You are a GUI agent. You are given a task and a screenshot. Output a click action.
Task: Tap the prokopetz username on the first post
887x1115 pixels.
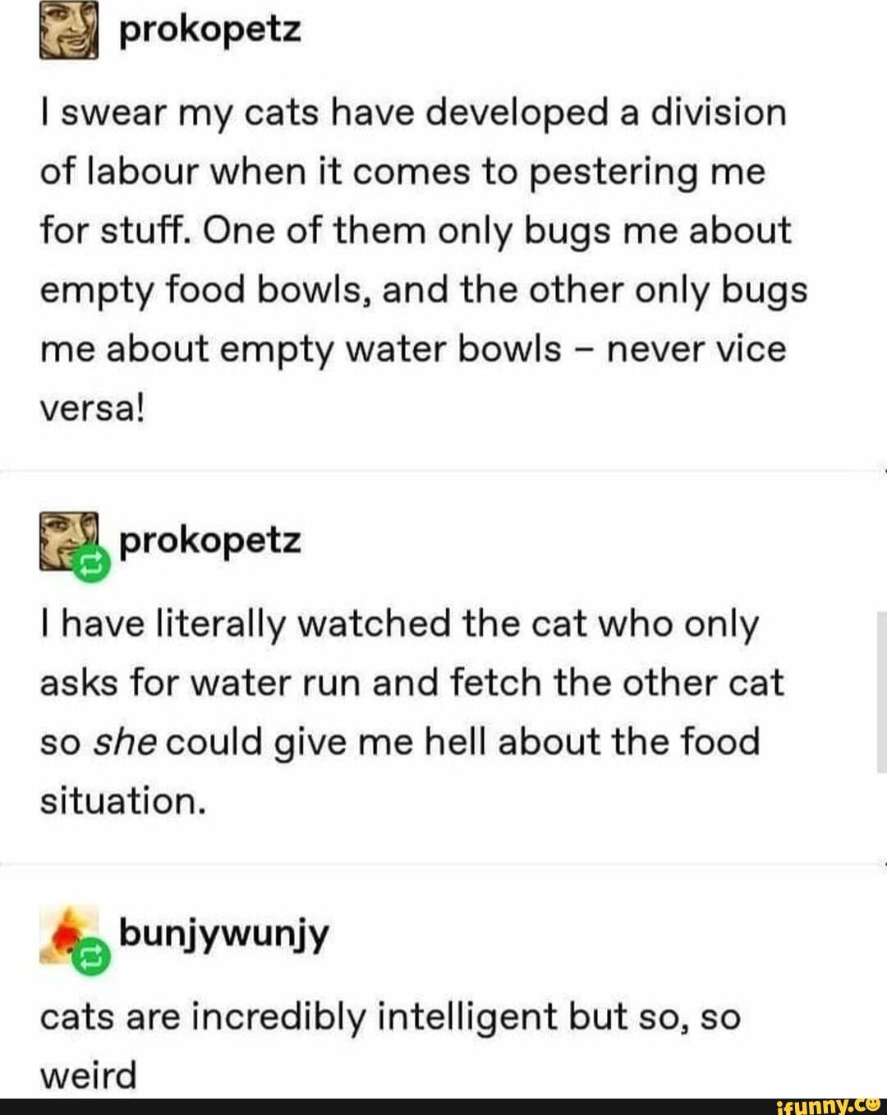[x=210, y=30]
